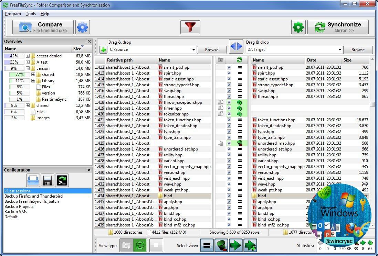The image size is (378, 256).
Task: Toggle showing files to update right
Action: click(236, 245)
